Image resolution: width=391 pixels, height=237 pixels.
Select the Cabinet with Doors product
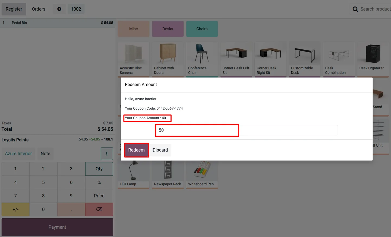tap(168, 60)
